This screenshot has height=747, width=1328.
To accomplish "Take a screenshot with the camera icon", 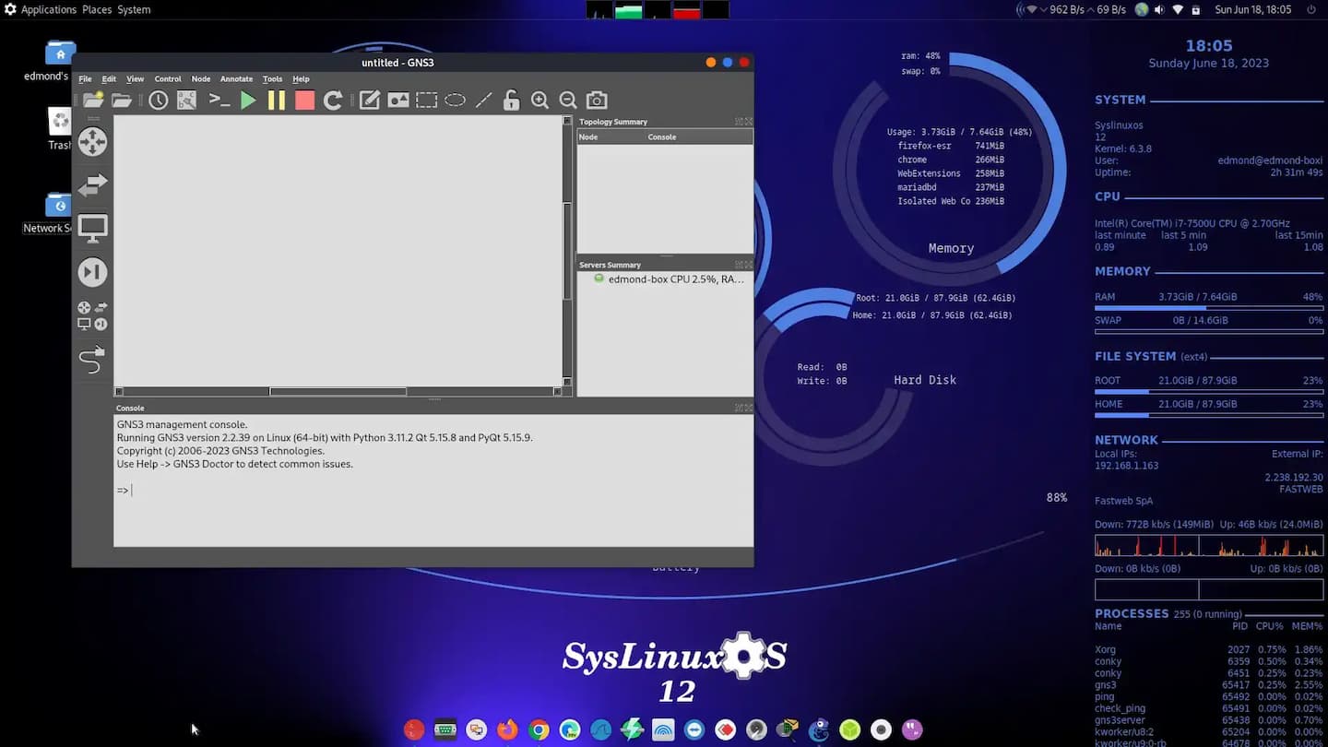I will click(597, 101).
